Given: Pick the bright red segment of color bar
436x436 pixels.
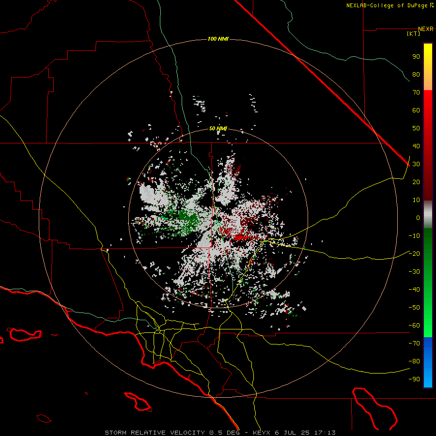Looking at the screenshot, I should (x=428, y=111).
